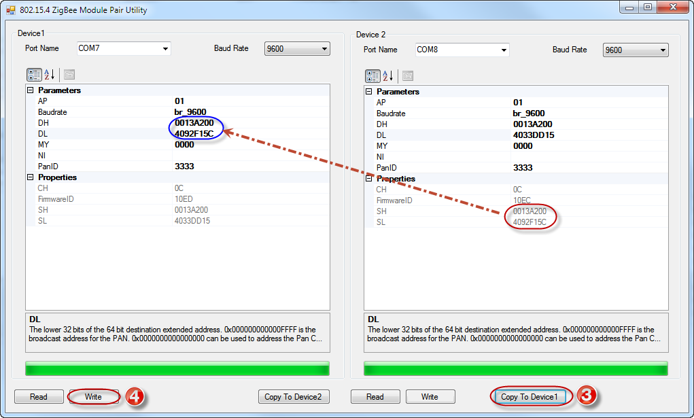
Task: Click Device 2 DL description help pane
Action: pyautogui.click(x=516, y=332)
